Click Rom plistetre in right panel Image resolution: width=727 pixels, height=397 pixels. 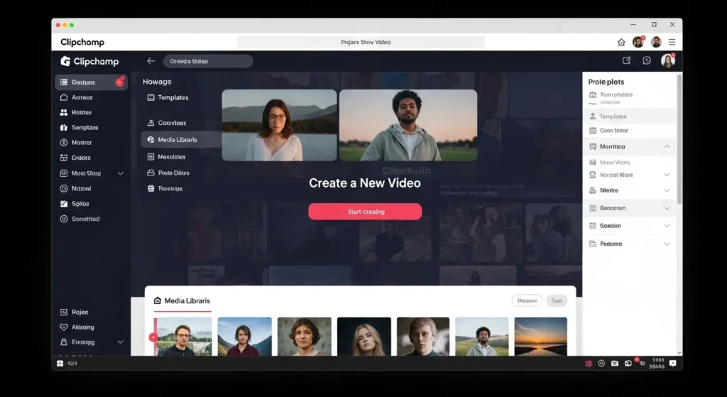click(x=616, y=94)
